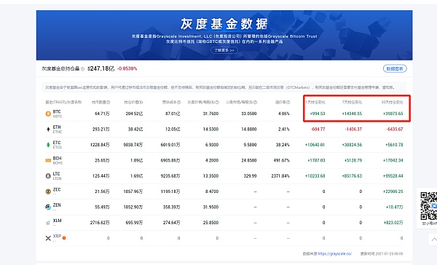Screen dimensions: 437x265
Task: Click the ZEC coin icon
Action: tap(48, 191)
